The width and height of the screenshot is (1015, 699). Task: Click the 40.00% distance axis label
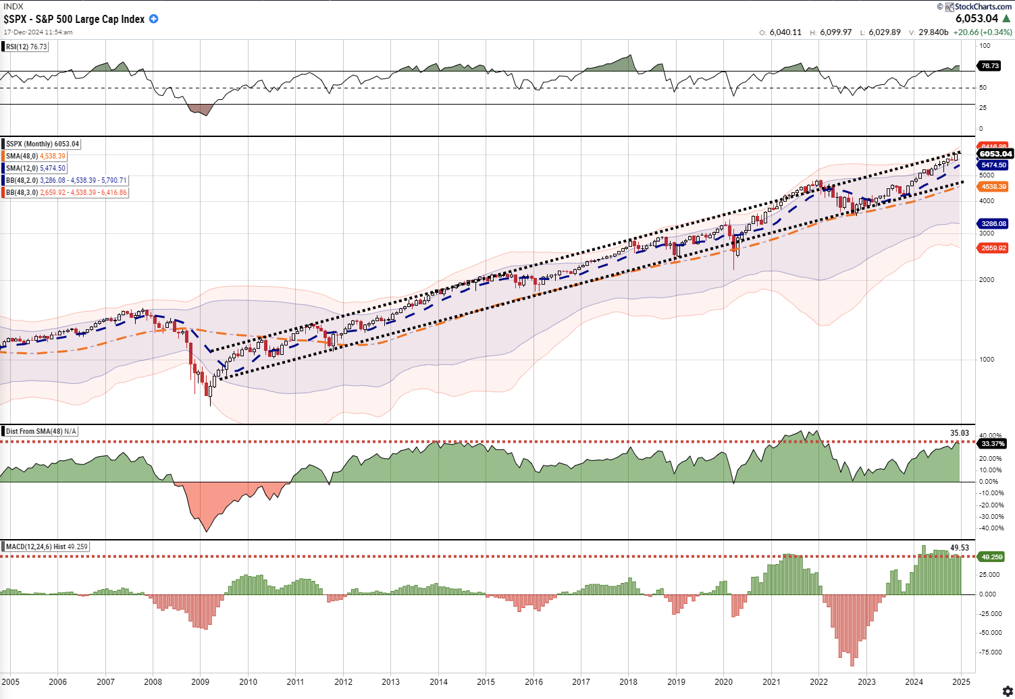click(991, 435)
